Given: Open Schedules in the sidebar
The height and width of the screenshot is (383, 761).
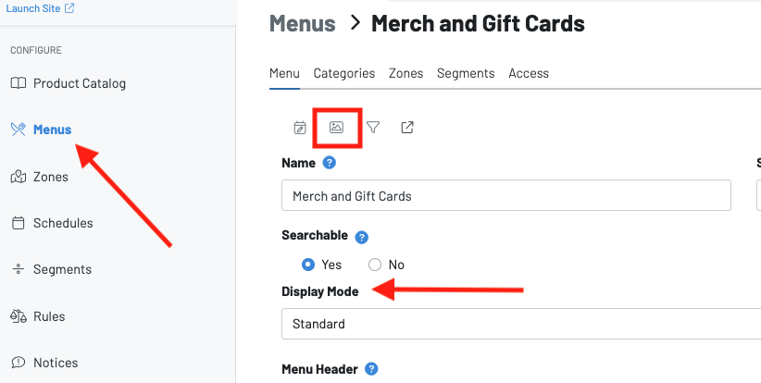Looking at the screenshot, I should [x=63, y=223].
